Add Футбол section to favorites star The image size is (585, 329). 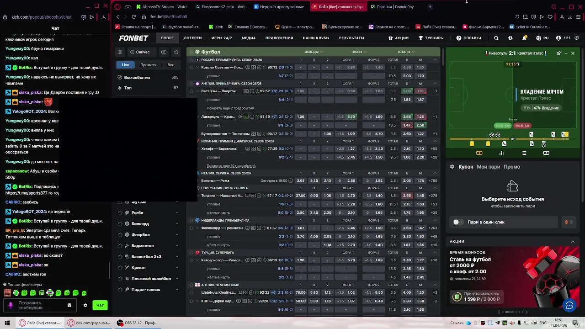(191, 52)
